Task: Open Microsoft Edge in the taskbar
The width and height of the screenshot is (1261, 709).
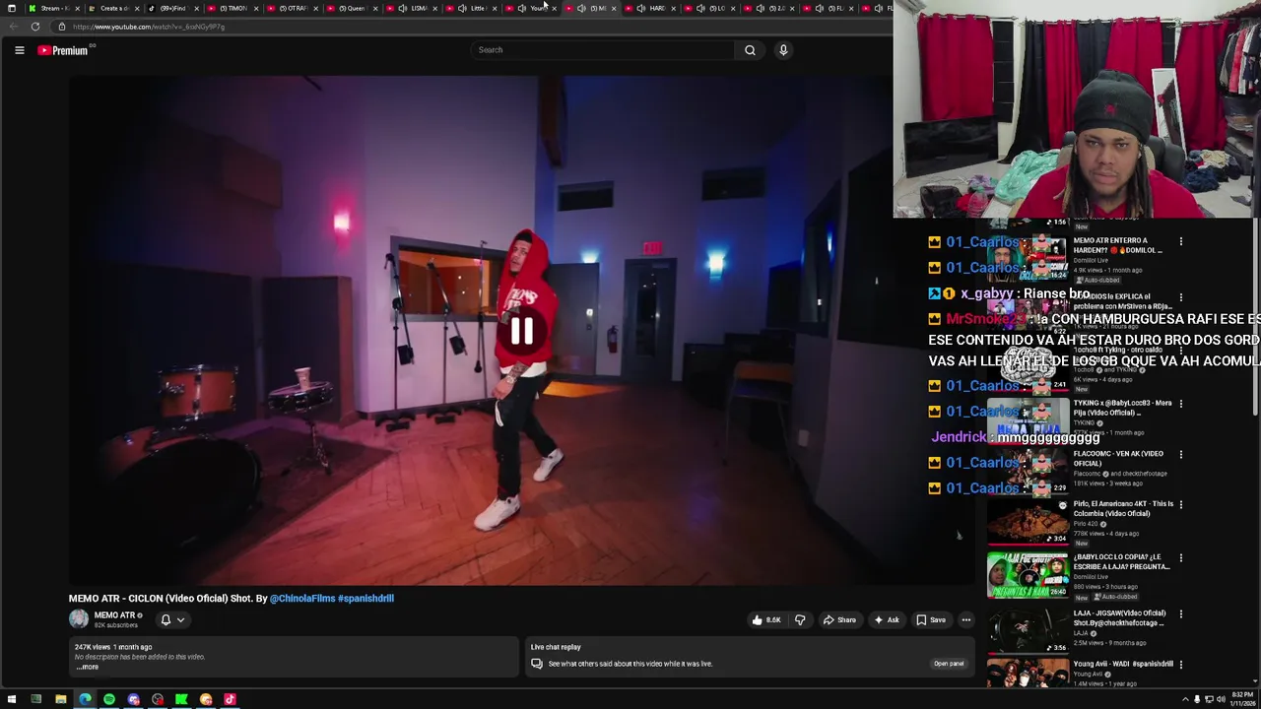Action: [85, 699]
